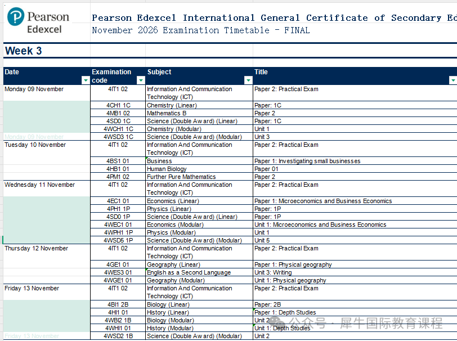
Task: Select the Mathematics B subject cell
Action: click(x=199, y=113)
